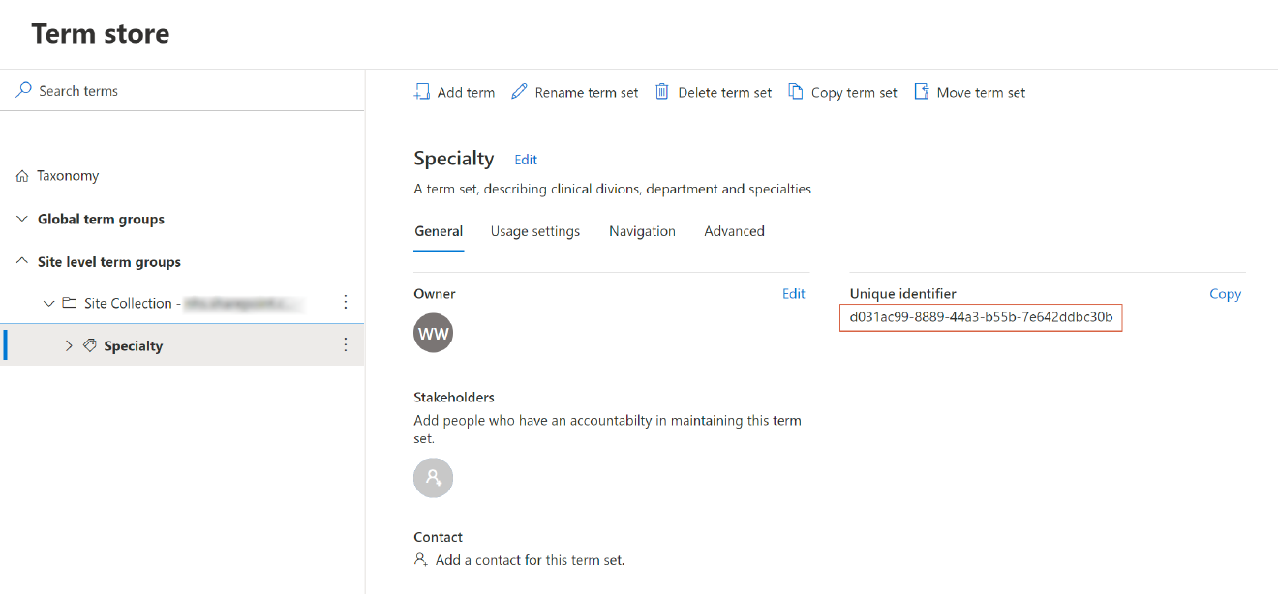Open the Specialty term set options menu

click(x=346, y=344)
